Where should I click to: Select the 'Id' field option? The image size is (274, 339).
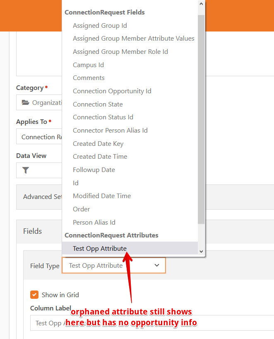[130, 183]
